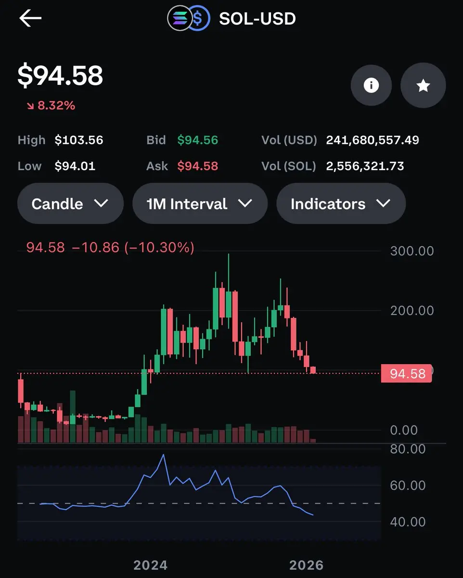463x578 pixels.
Task: Click the 60.00 RSI axis label
Action: coord(408,486)
